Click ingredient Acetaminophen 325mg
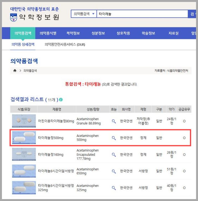Viewport: 198px width, 201px height. click(88, 188)
